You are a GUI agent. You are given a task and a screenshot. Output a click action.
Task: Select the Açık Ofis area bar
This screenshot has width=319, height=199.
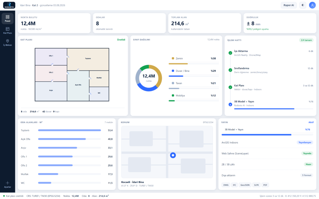pyautogui.click(x=69, y=139)
